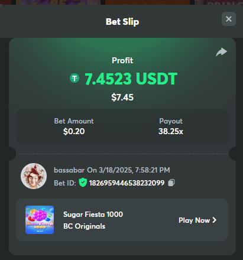Click the bet date 3/18/2025, 7:58:21 PM

(134, 170)
